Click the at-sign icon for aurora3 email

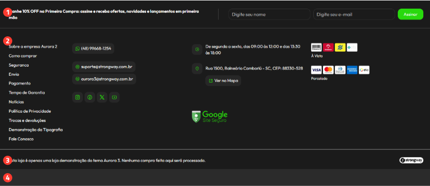(78, 79)
